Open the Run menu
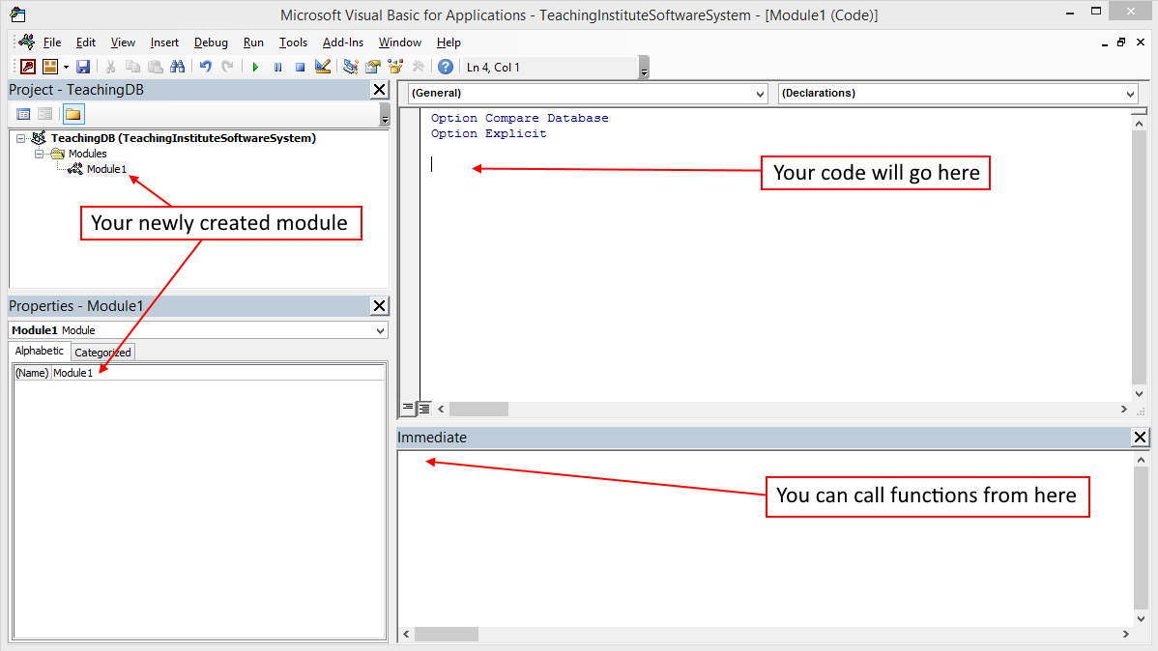The height and width of the screenshot is (651, 1158). [253, 42]
